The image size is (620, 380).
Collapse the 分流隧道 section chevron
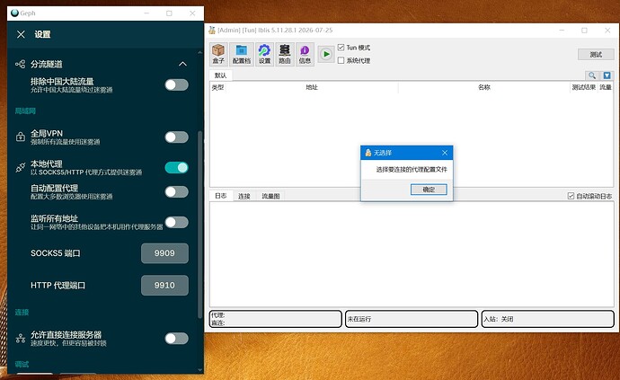point(182,64)
